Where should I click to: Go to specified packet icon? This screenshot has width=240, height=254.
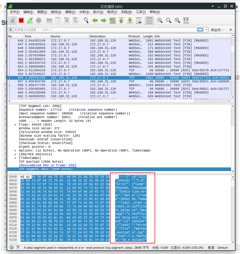(x=112, y=21)
